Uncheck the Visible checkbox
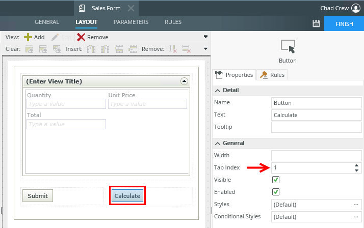This screenshot has width=364, height=228. (276, 180)
